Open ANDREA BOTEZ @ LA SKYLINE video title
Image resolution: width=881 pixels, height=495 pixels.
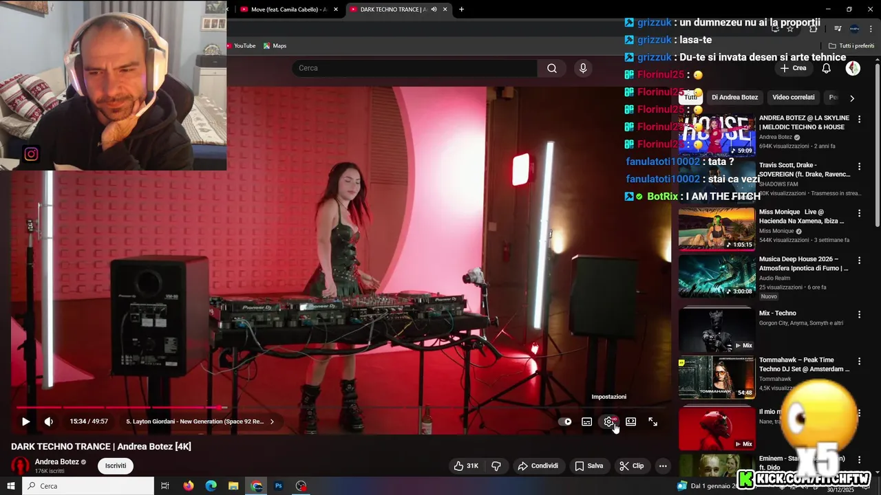[x=804, y=122]
